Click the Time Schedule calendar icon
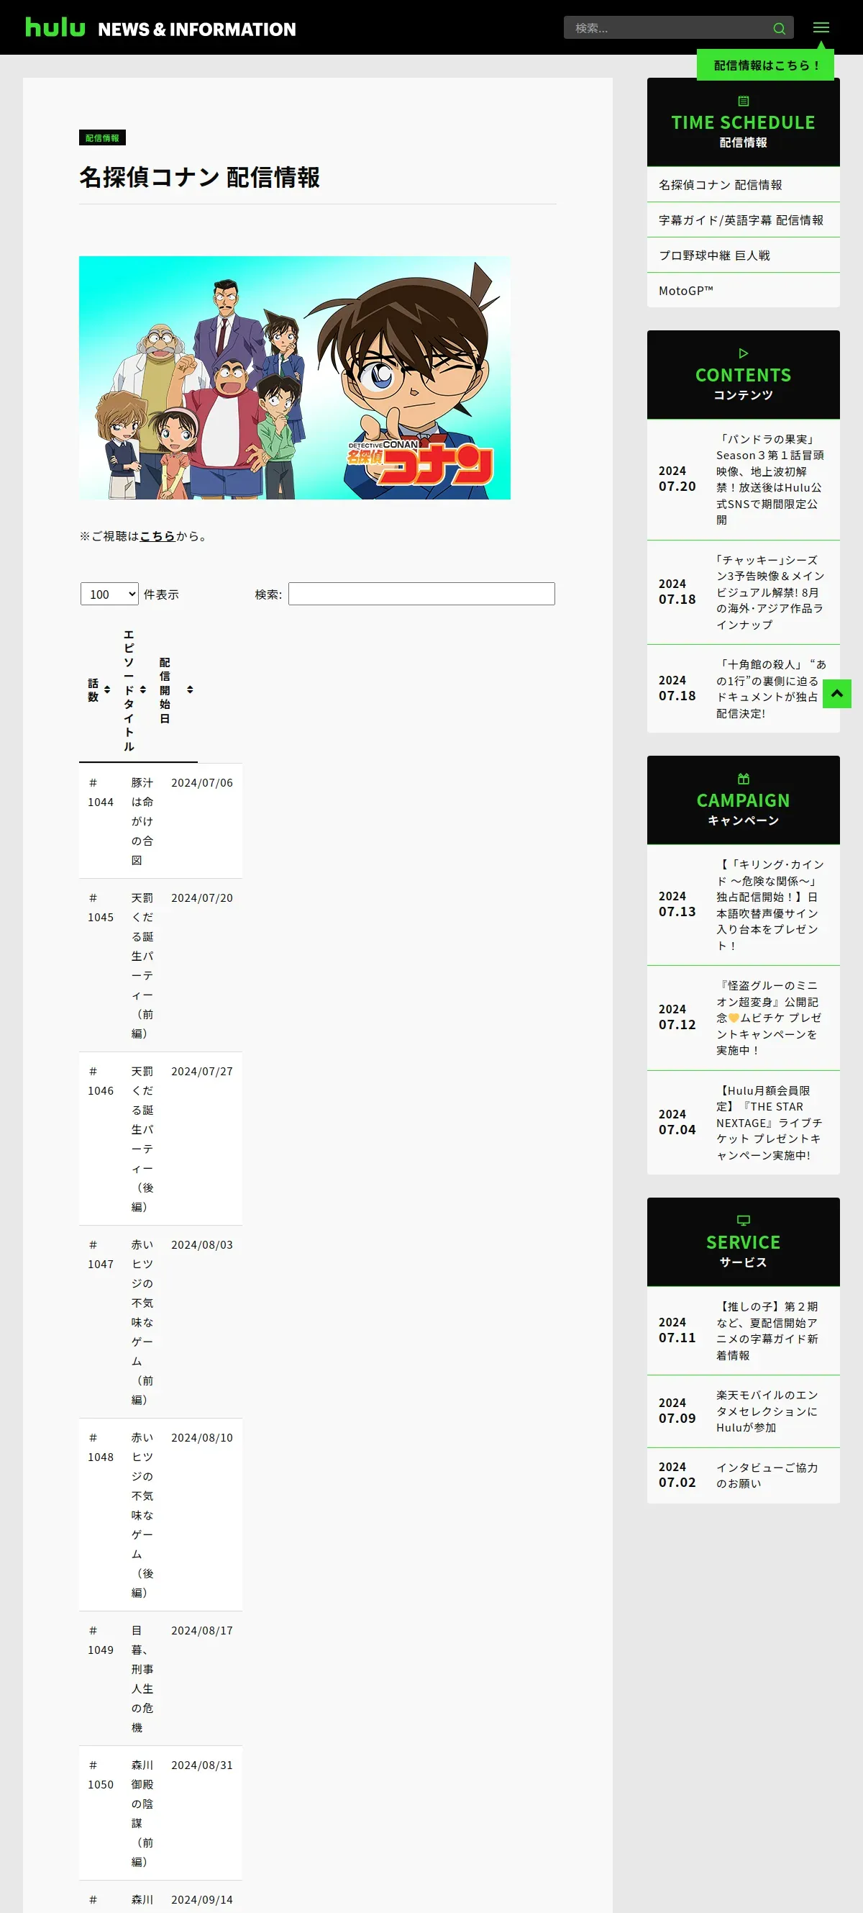The image size is (863, 1913). coord(743,101)
